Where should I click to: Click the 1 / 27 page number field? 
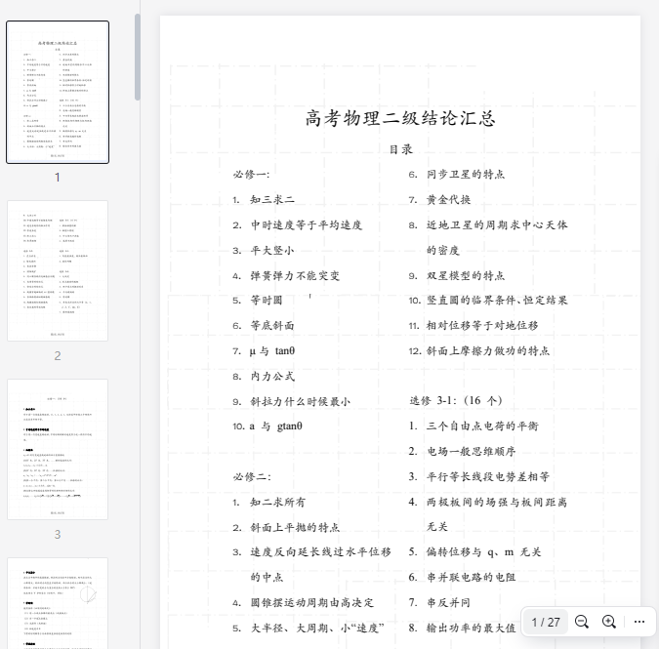pyautogui.click(x=546, y=622)
